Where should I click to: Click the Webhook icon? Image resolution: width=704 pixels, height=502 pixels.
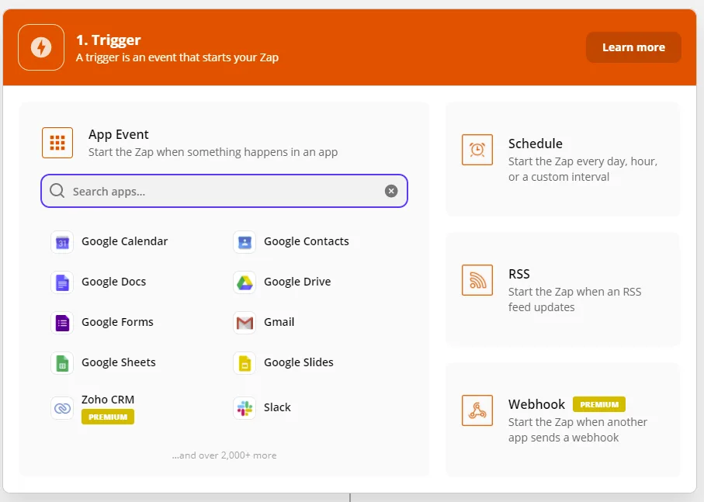(477, 410)
